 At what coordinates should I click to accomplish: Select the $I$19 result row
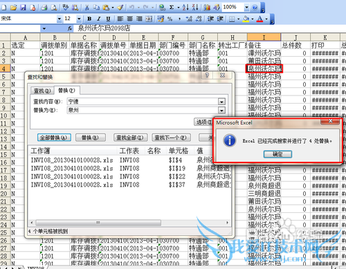[x=130, y=169]
